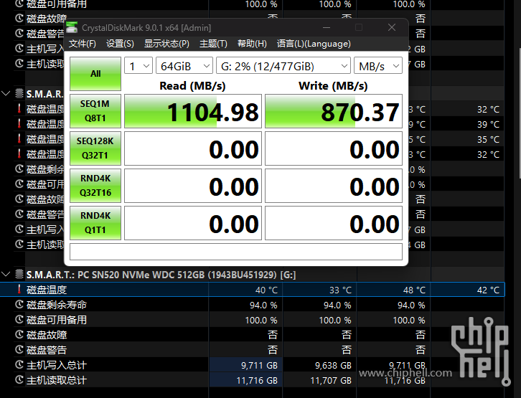Open the test count dropdown showing 1
Screen dimensions: 521x398
click(138, 66)
